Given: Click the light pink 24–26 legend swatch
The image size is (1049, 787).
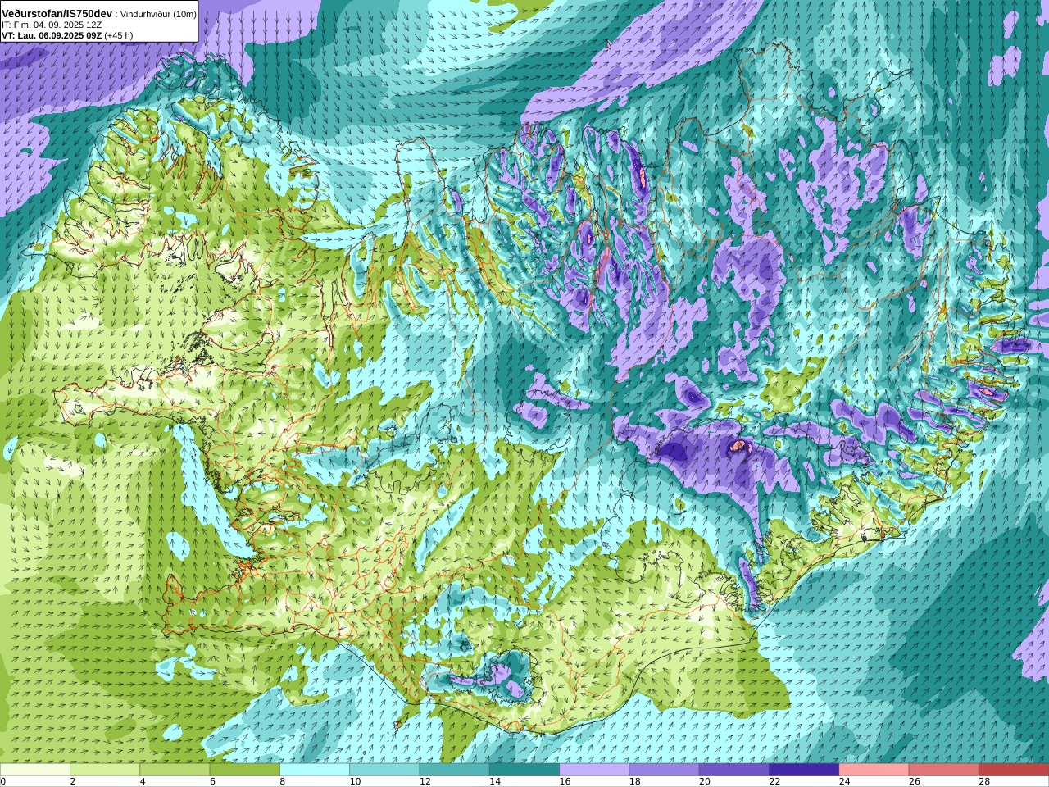Looking at the screenshot, I should click(874, 770).
